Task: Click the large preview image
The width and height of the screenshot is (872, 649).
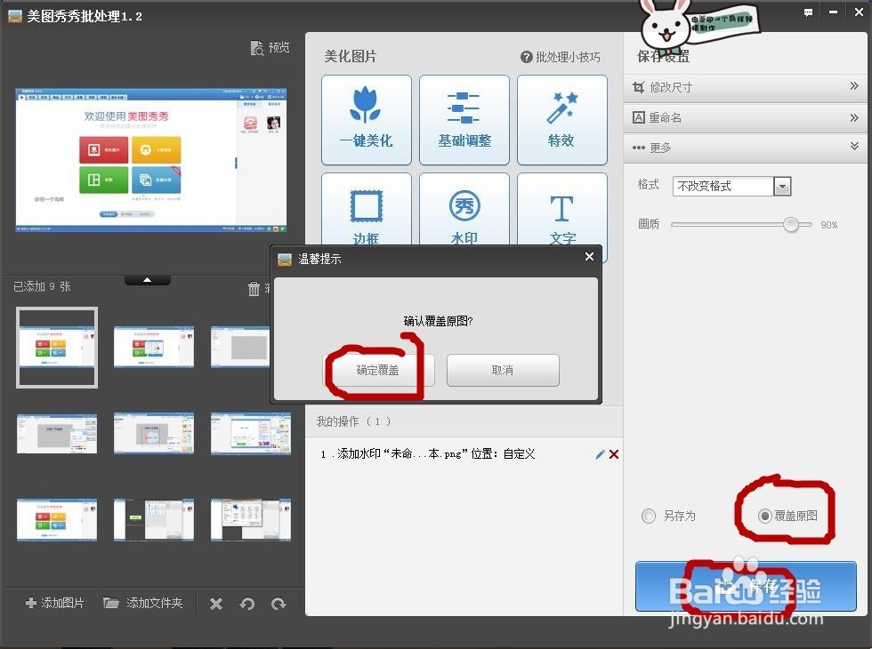Action: click(151, 159)
